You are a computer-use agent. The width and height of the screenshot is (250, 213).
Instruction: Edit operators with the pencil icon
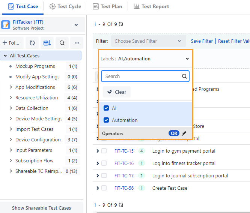point(184,133)
